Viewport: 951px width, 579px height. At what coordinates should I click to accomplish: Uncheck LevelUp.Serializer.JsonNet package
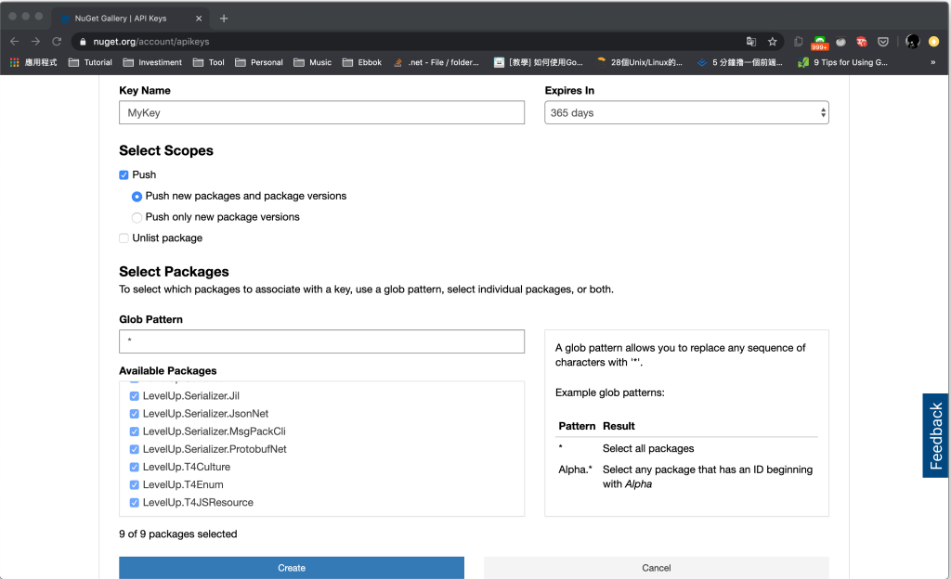tap(134, 414)
